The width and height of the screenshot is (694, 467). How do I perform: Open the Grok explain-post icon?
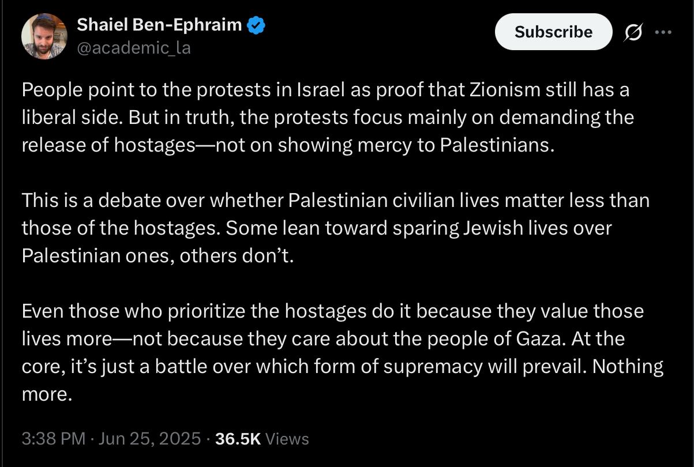pyautogui.click(x=633, y=32)
